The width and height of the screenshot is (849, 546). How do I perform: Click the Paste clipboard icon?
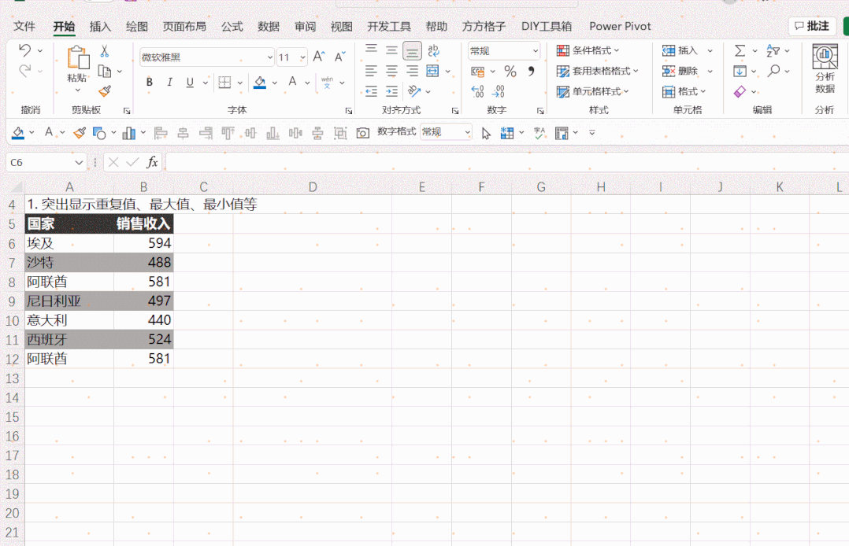point(78,58)
